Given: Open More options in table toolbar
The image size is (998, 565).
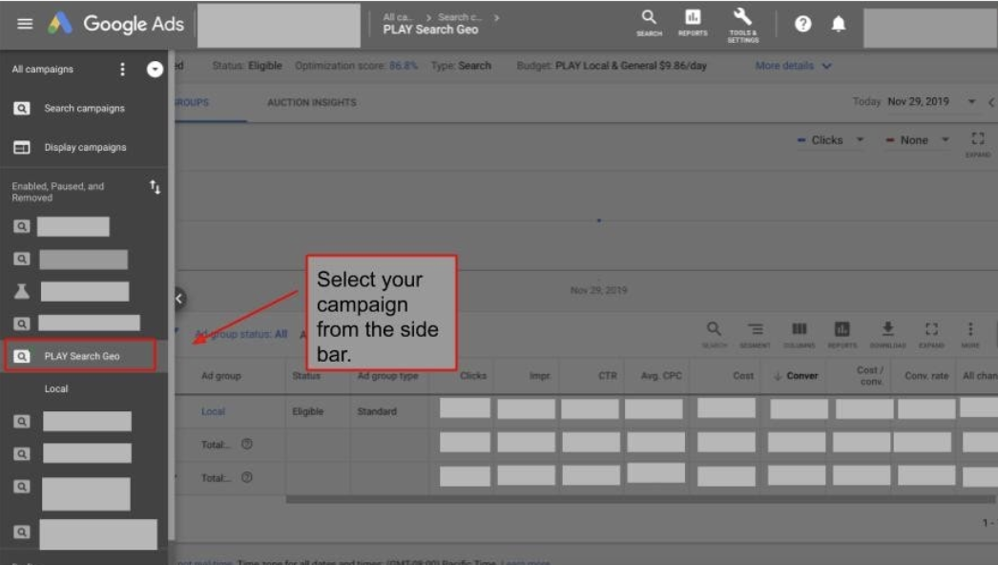Looking at the screenshot, I should pos(970,334).
